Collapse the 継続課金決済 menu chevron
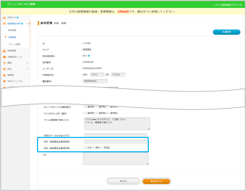Viewport: 246px width, 191px height. coord(27,24)
